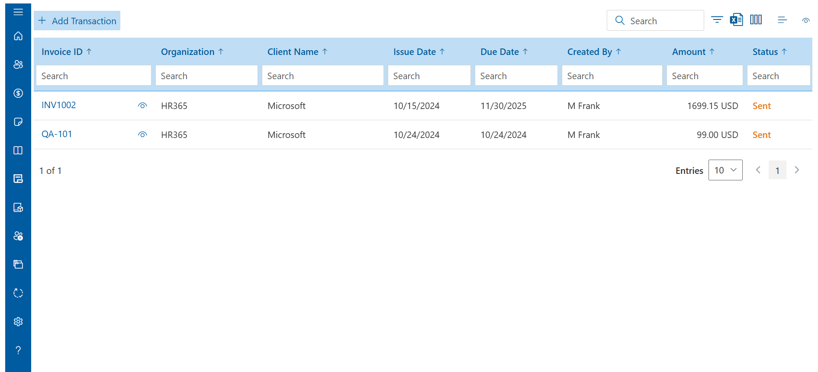View invoice QA-101 with eye icon

coord(142,135)
